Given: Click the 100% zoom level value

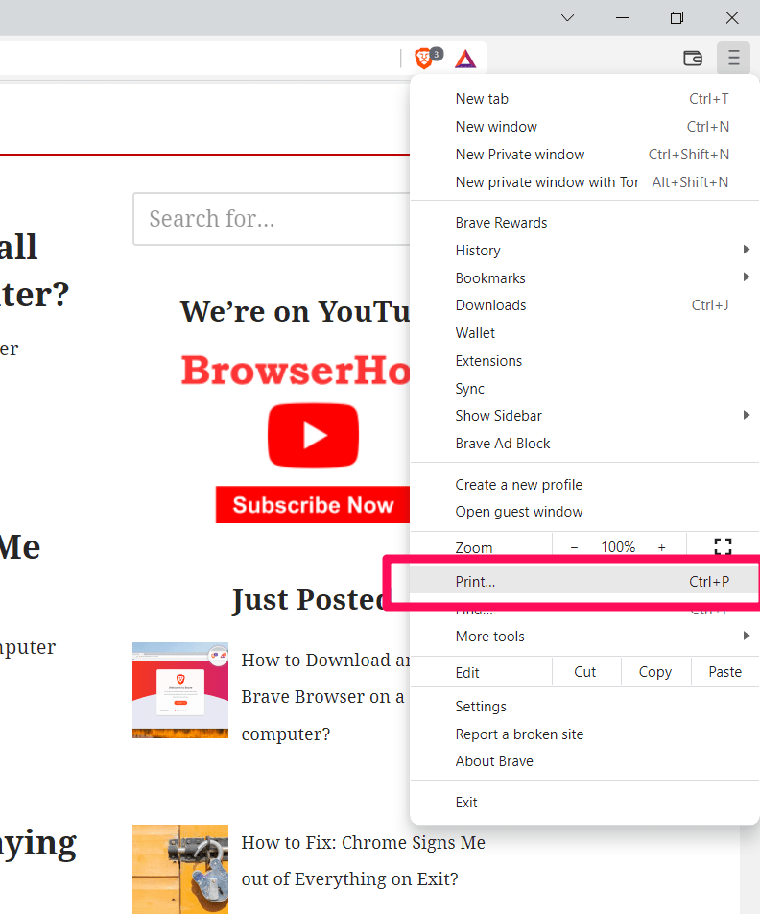Looking at the screenshot, I should (618, 547).
